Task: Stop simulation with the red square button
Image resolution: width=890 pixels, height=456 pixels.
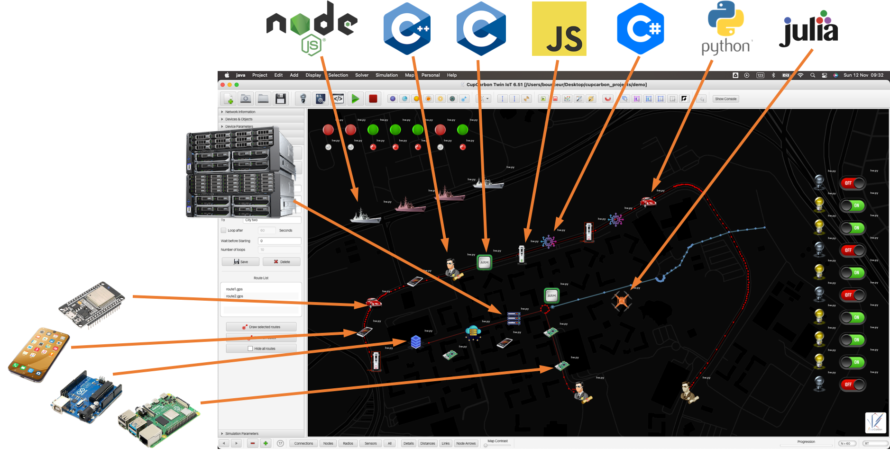Action: point(373,98)
